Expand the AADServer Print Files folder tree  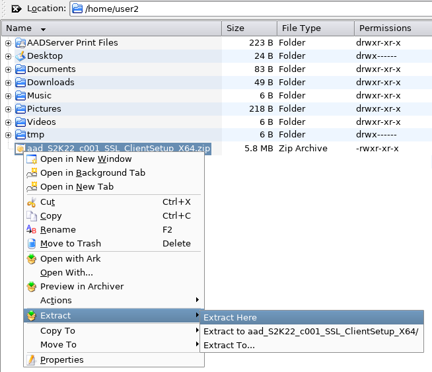[8, 43]
